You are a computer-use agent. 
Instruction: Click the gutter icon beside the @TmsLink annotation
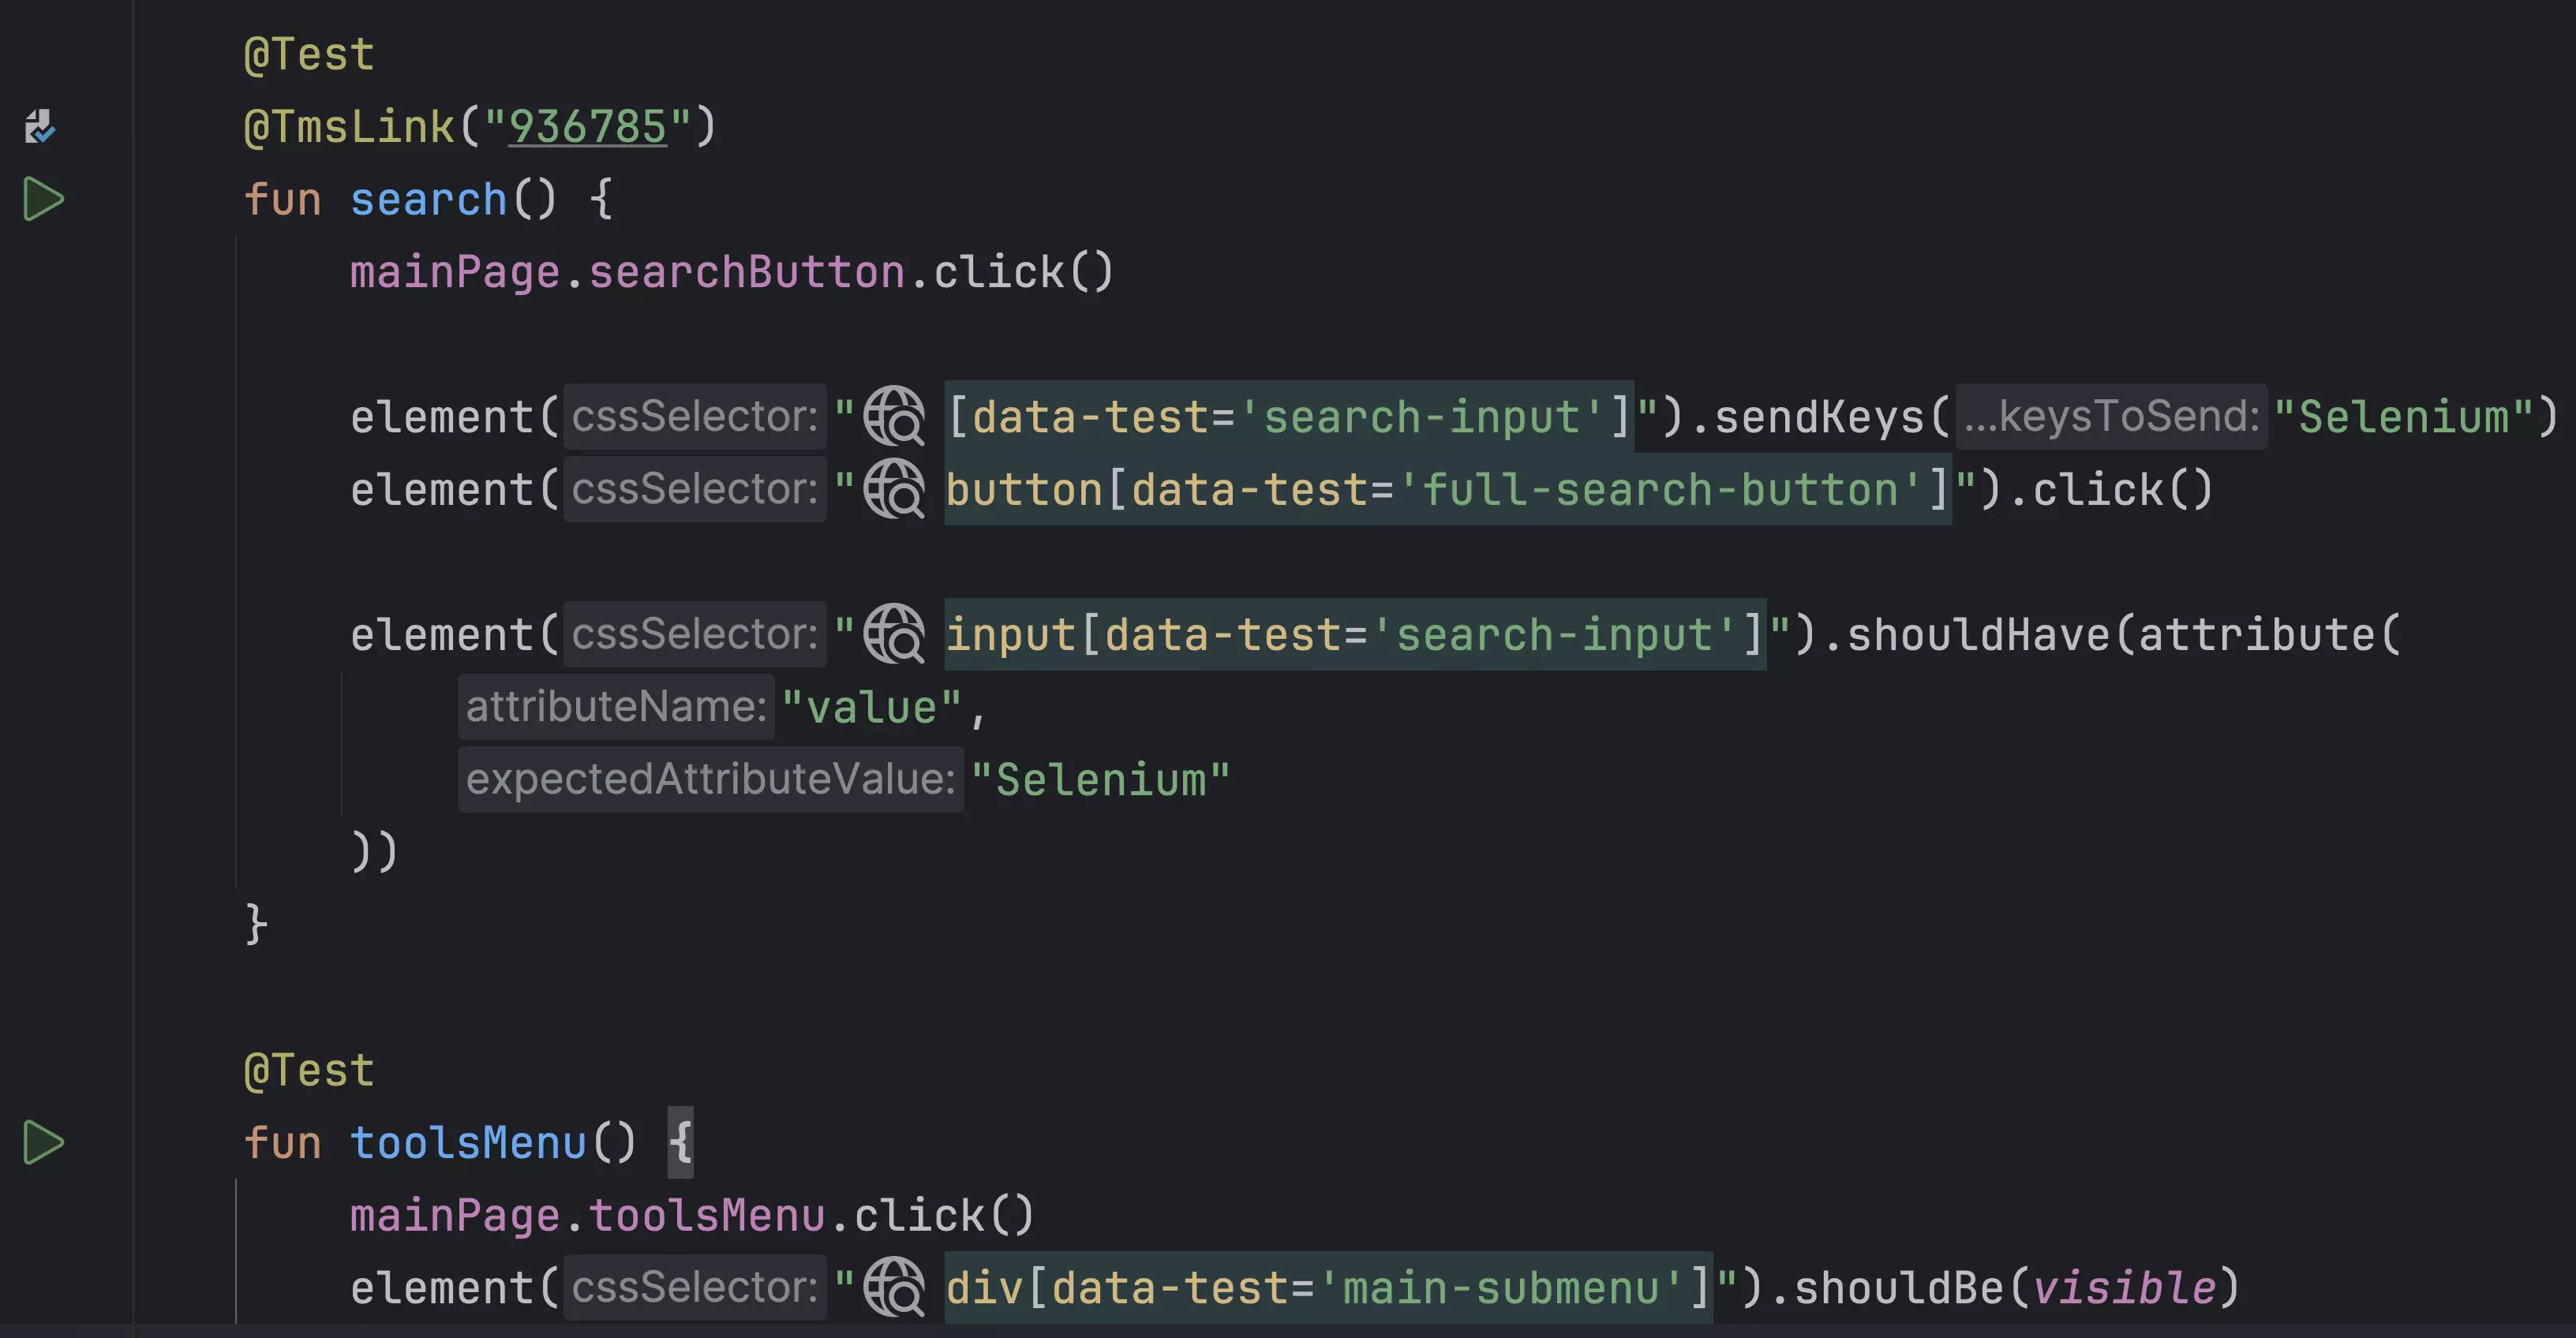coord(40,126)
